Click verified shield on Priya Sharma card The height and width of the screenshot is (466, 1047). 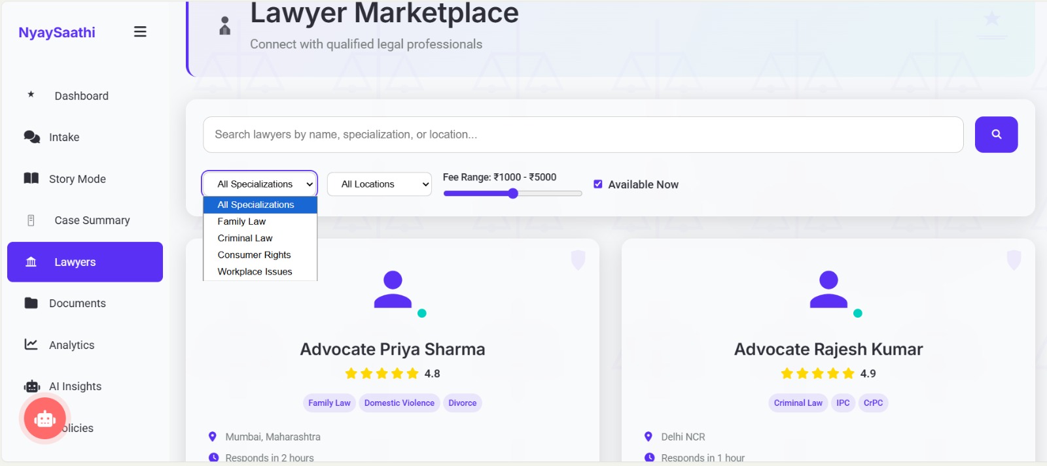click(578, 259)
